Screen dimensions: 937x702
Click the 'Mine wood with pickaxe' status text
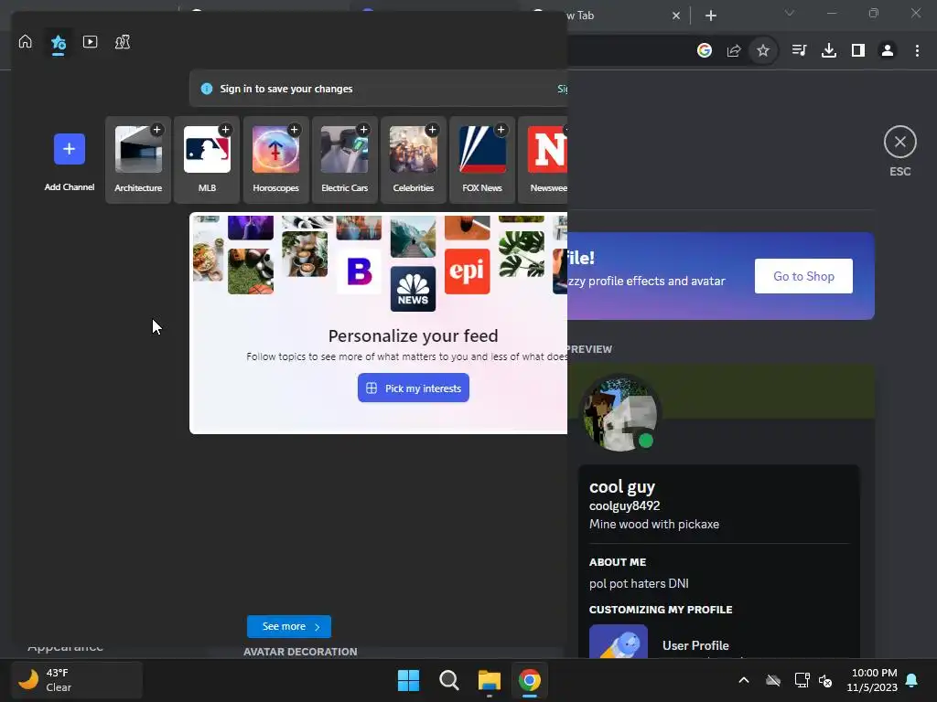tap(654, 524)
